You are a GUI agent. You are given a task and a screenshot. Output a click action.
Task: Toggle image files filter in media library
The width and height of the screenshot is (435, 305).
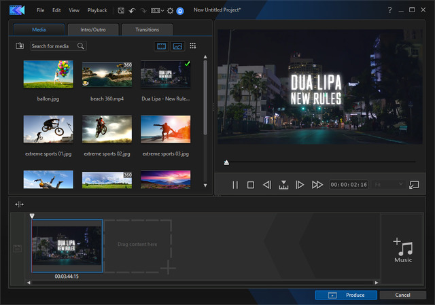(177, 46)
